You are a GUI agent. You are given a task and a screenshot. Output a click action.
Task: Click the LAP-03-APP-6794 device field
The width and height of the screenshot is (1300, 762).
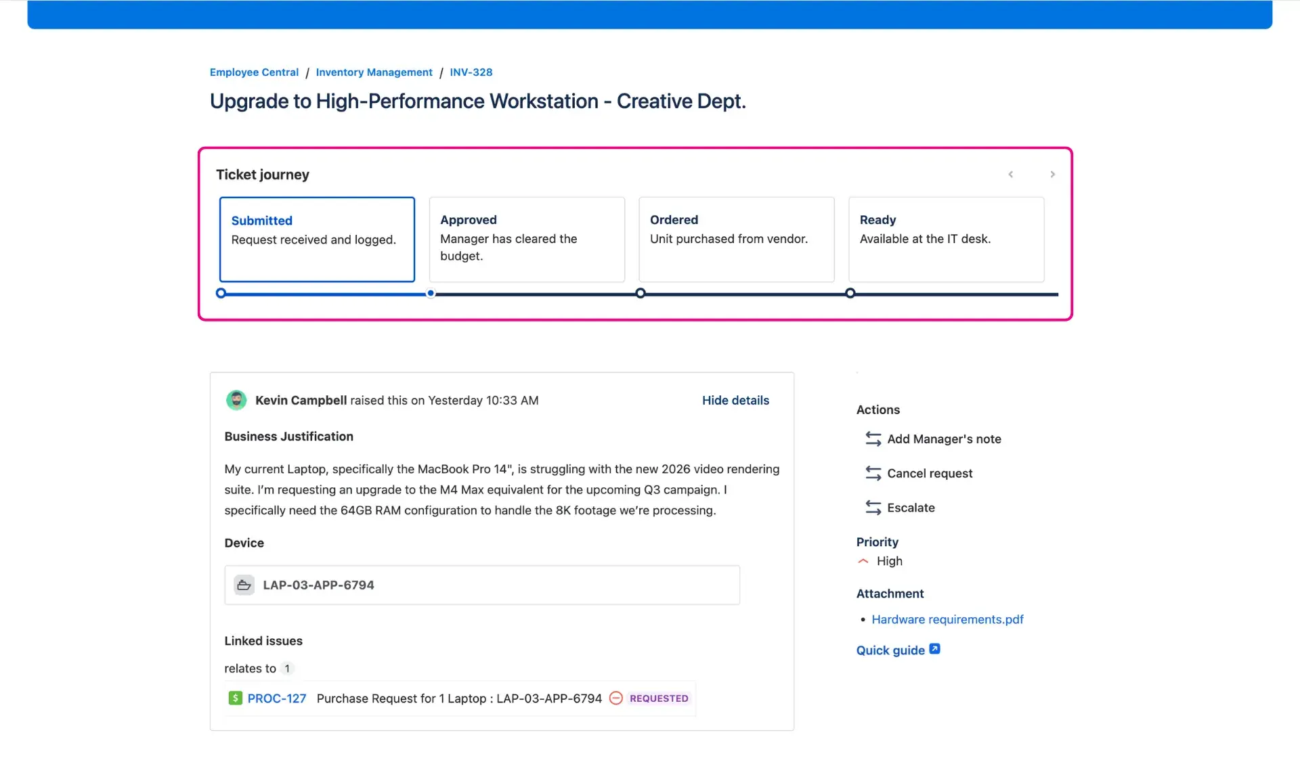(482, 585)
